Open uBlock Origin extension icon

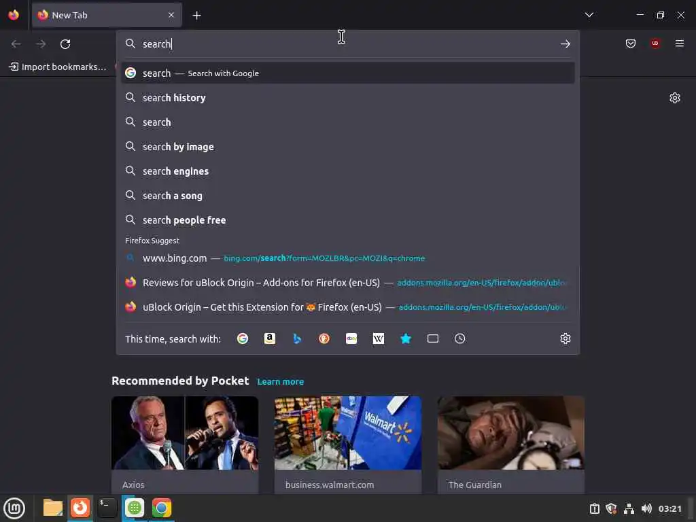[655, 43]
